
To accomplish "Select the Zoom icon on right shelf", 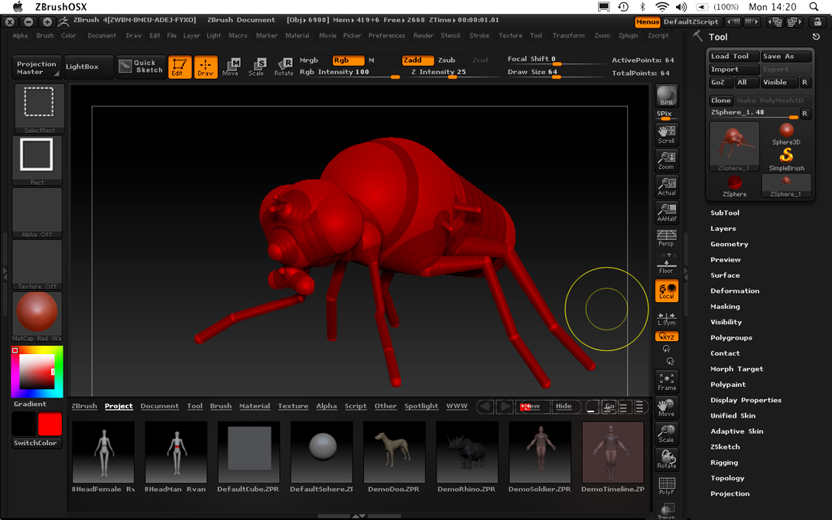I will coord(666,158).
